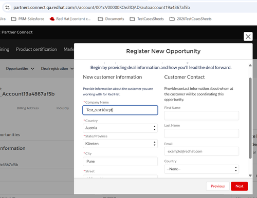Click the Company Name input field
The height and width of the screenshot is (198, 257).
[120, 110]
